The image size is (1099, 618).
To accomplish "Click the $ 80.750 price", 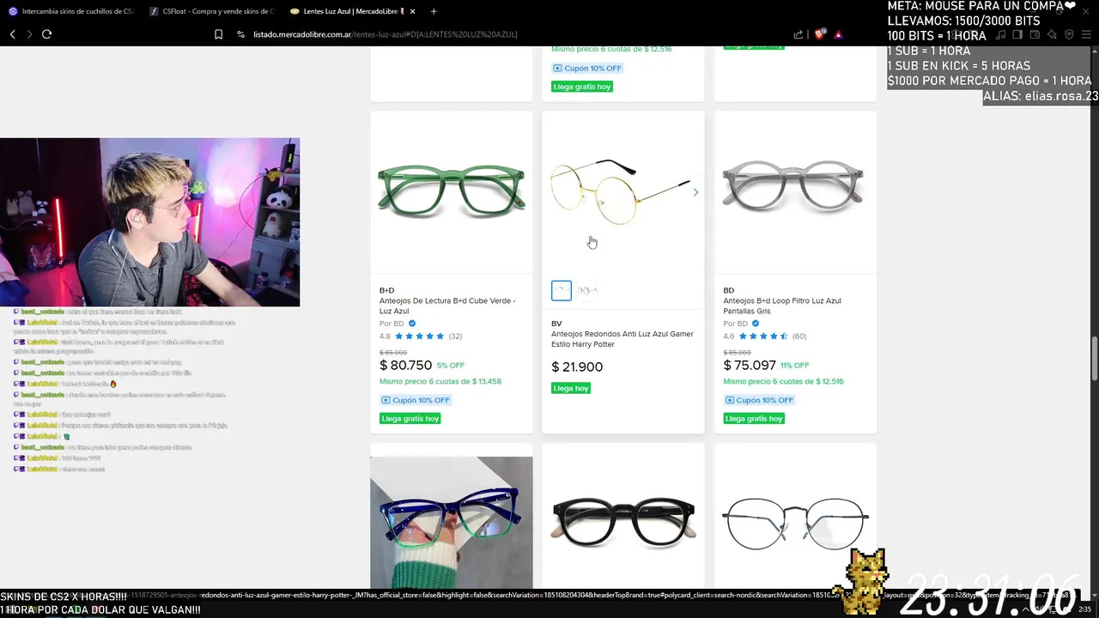I will click(x=406, y=366).
